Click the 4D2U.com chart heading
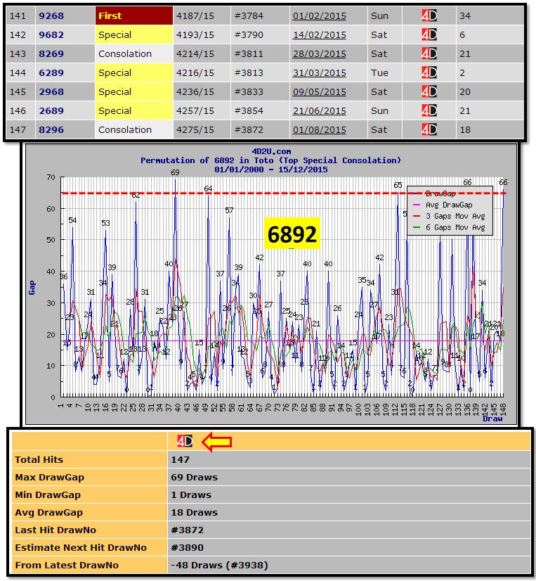 pyautogui.click(x=271, y=151)
